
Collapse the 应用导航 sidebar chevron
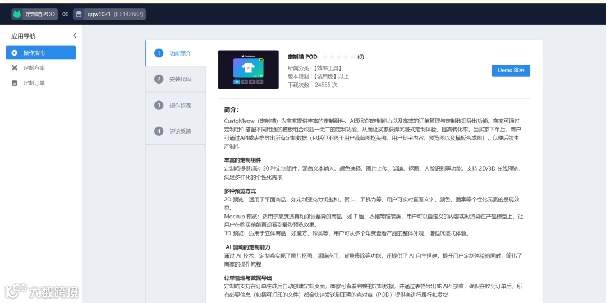[74, 35]
